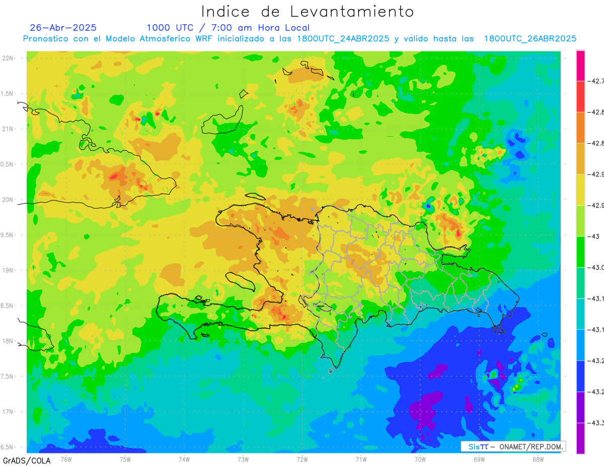Click the '69W' longitude label
The image size is (604, 466).
(479, 459)
